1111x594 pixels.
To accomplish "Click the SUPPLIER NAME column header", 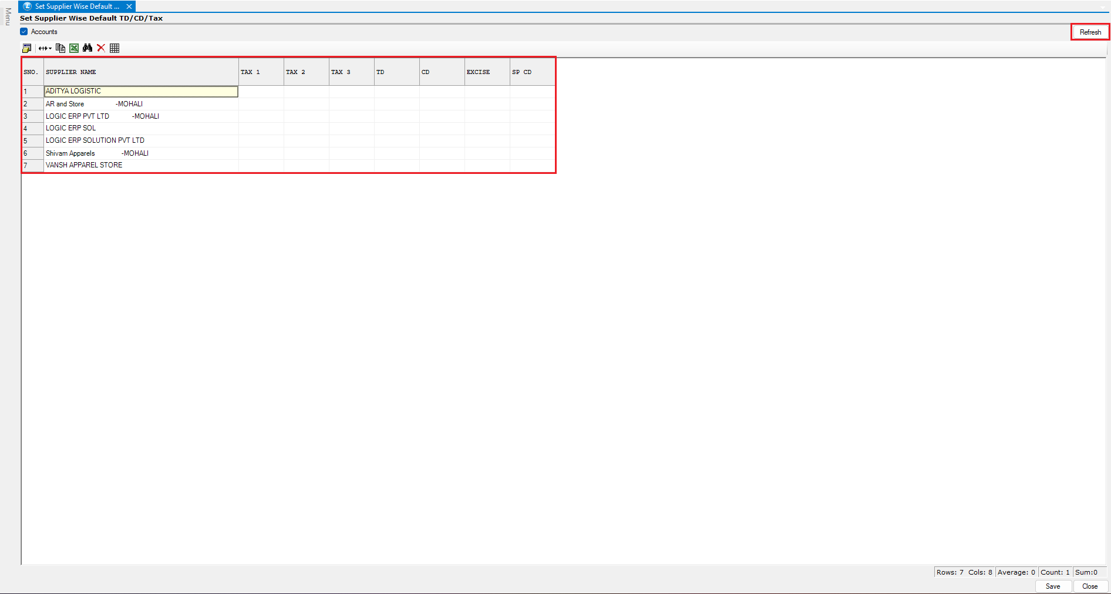I will click(141, 72).
